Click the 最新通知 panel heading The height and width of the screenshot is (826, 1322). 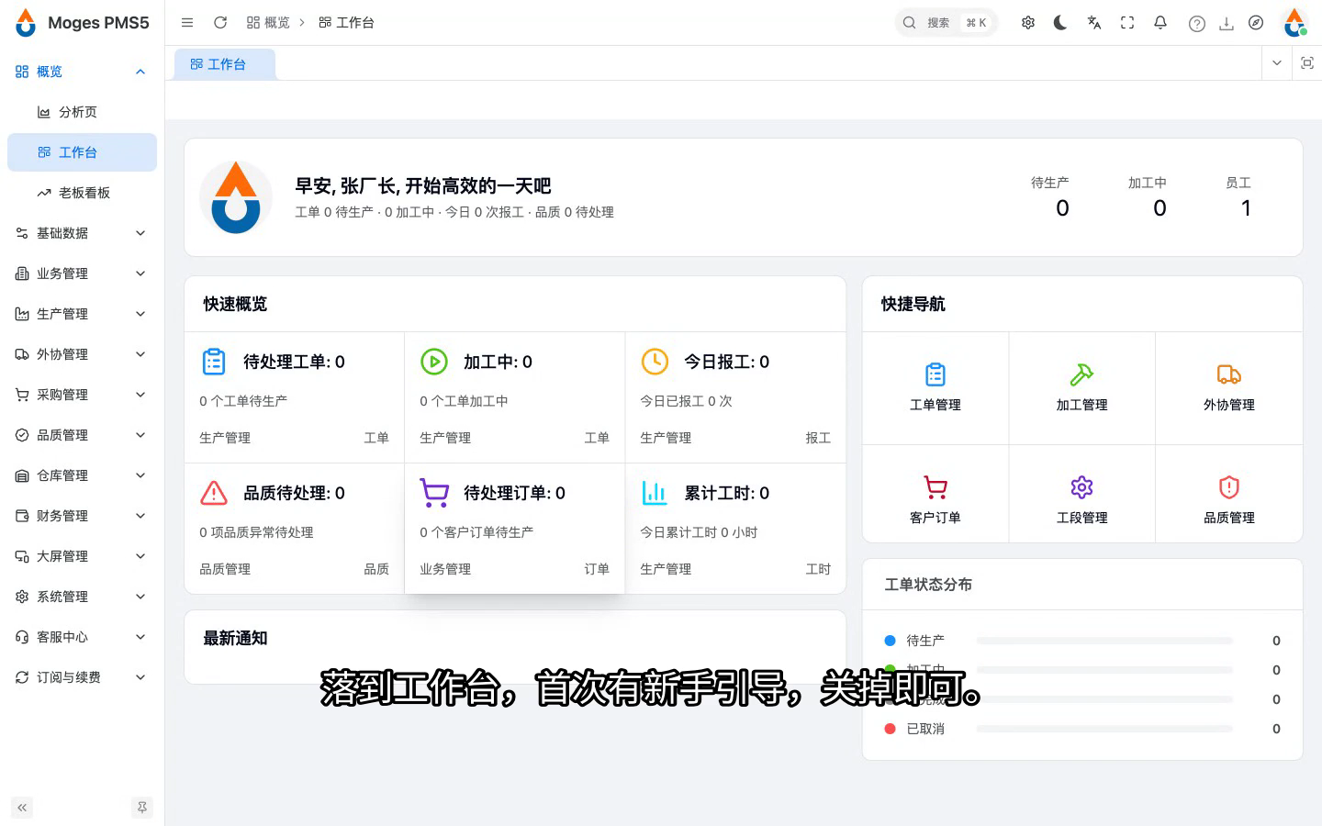pyautogui.click(x=235, y=638)
